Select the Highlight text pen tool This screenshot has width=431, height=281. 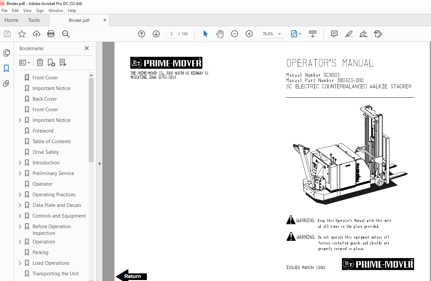point(349,34)
